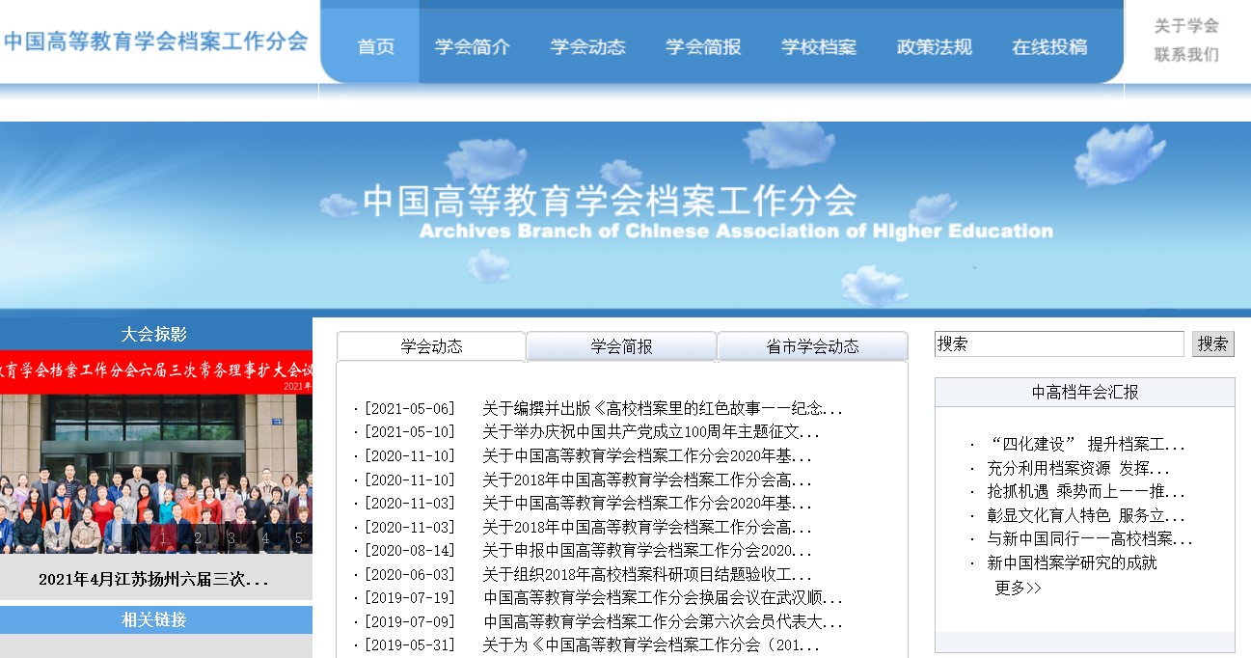Open the 2019-07-19 article on 换届会议在武汉顺...
Screen dimensions: 1251x658
click(x=663, y=598)
